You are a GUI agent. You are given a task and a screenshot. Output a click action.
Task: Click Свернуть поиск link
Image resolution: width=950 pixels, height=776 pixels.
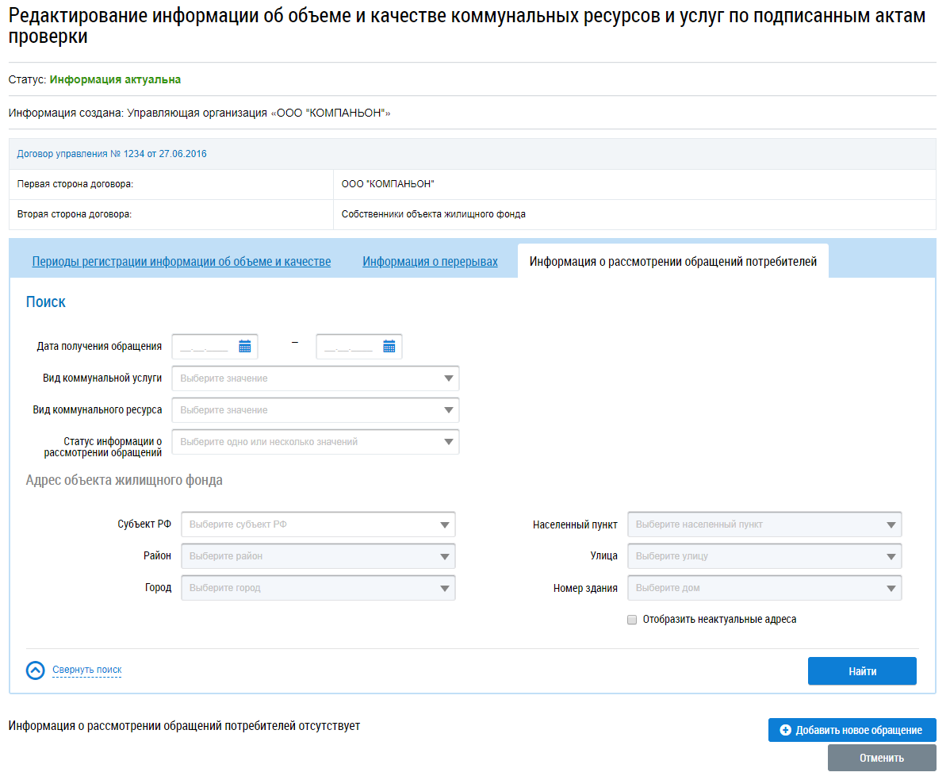(86, 670)
